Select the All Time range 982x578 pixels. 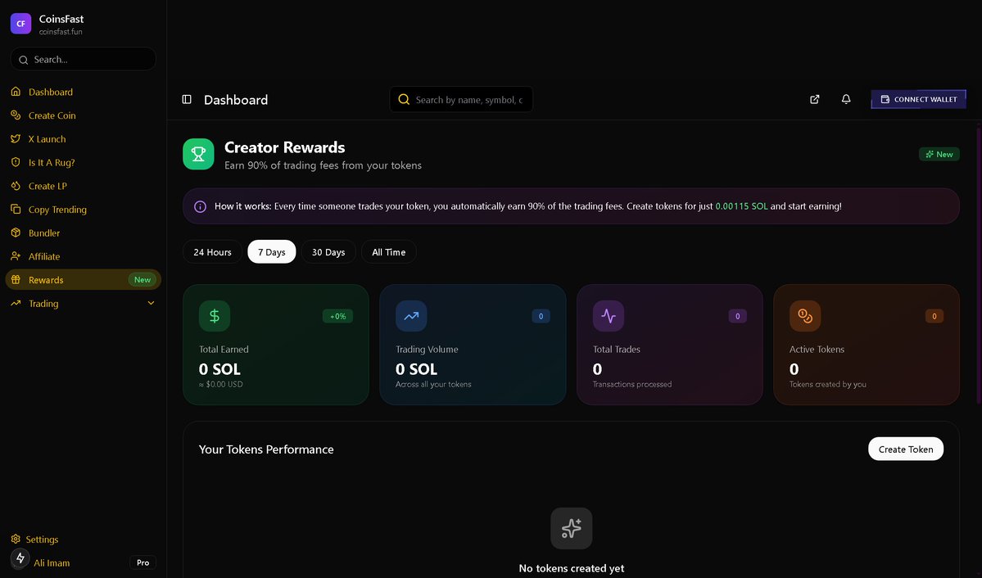[389, 251]
